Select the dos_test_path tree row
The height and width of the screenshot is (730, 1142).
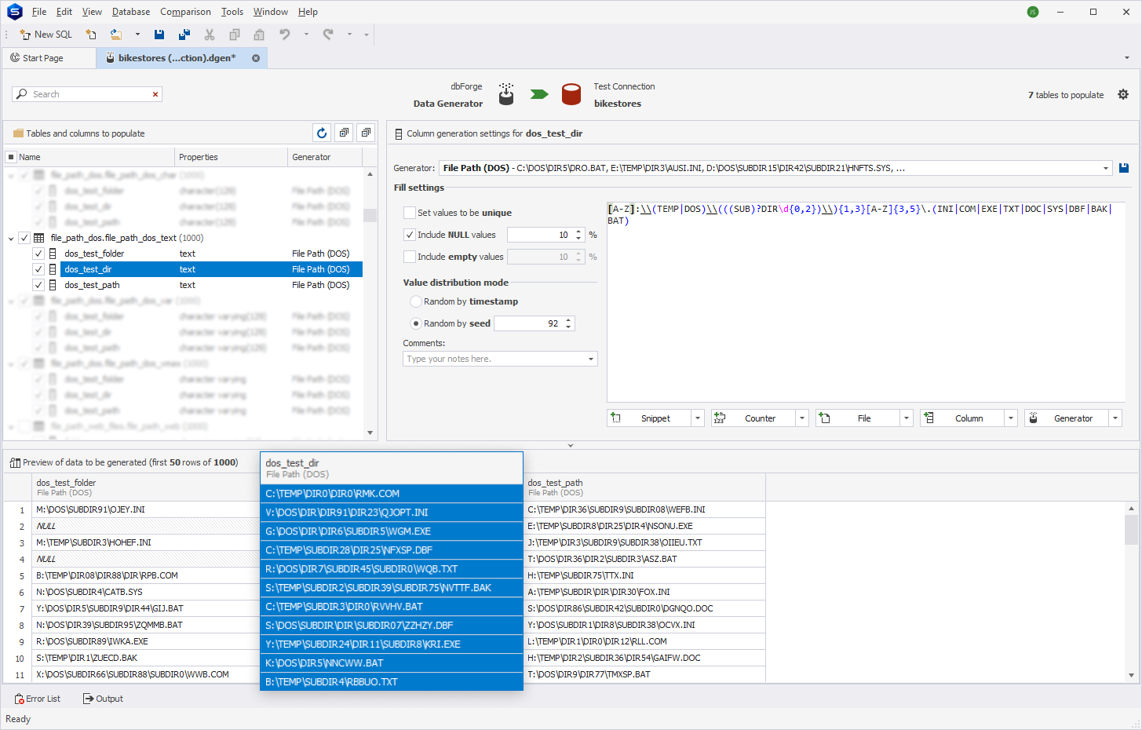click(x=210, y=285)
